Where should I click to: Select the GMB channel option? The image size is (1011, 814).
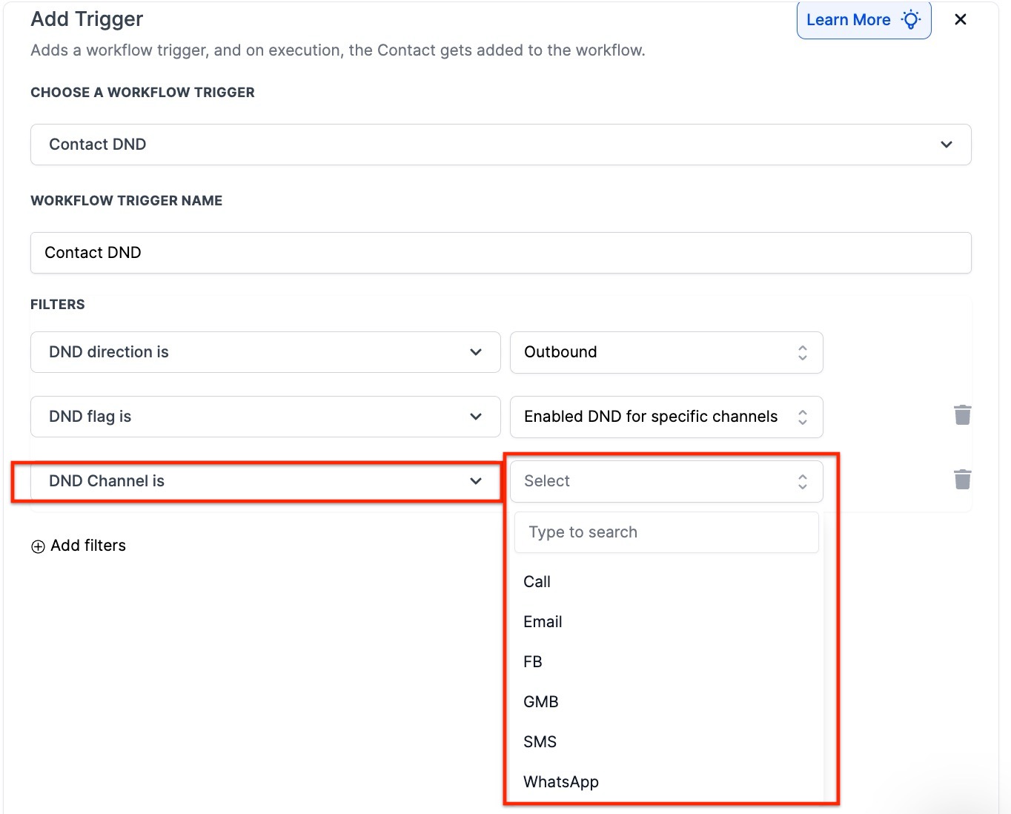(x=541, y=702)
